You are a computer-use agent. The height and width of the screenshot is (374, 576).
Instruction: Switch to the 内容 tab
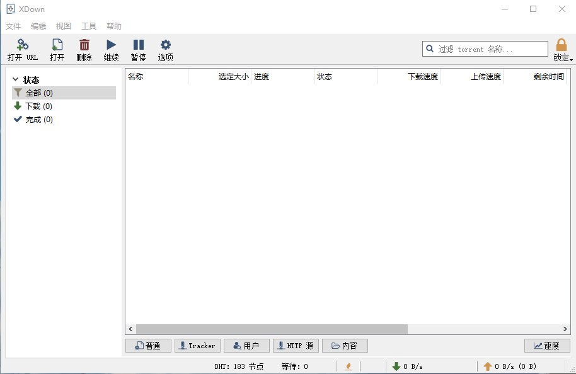click(x=345, y=346)
